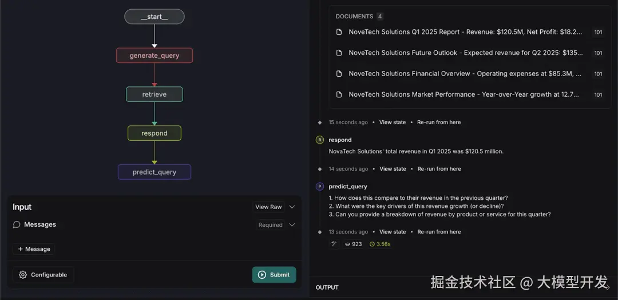Click View state under the respond step
Screen dimensions: 618x300
click(x=393, y=169)
